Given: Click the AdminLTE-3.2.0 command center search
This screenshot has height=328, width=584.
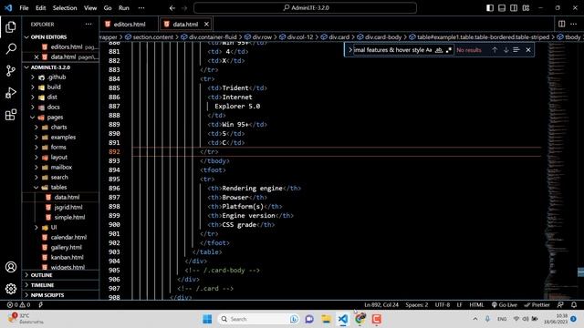Looking at the screenshot, I should [305, 8].
